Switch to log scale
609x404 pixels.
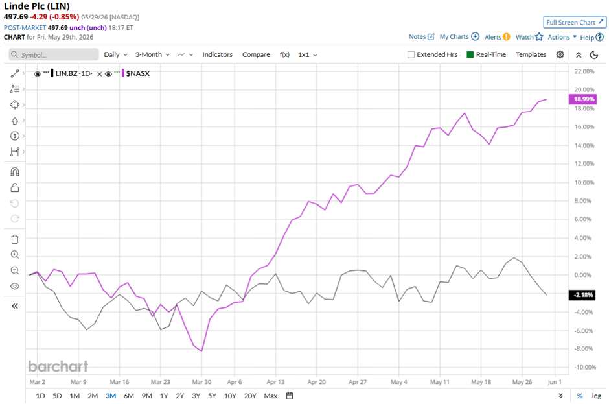coord(596,396)
